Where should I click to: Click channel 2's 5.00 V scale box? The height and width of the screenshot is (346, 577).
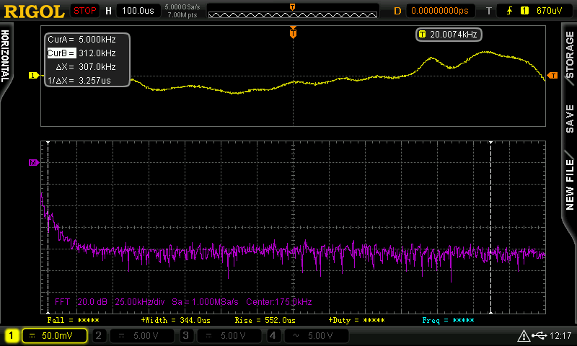[142, 335]
